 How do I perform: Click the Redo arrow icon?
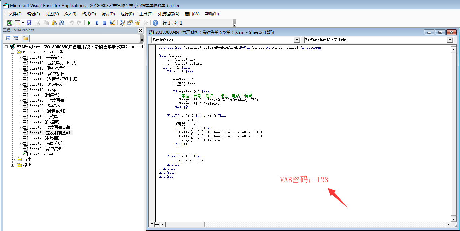click(x=79, y=23)
